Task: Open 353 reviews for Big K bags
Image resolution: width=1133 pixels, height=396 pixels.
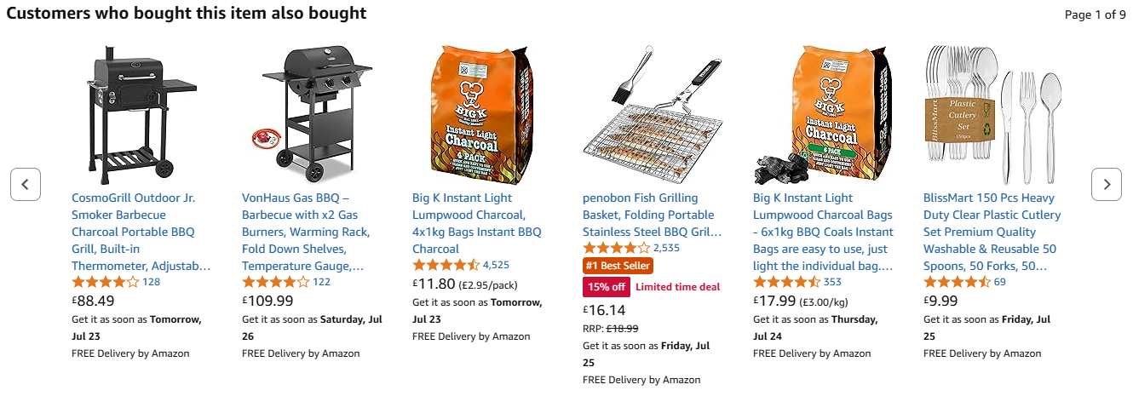Action: click(x=832, y=282)
